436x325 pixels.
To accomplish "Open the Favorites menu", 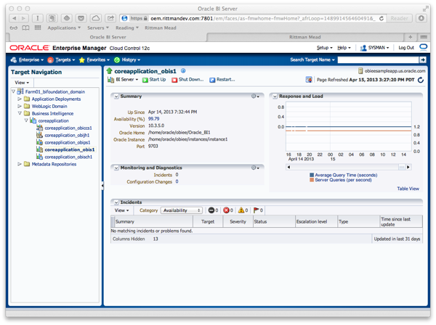I will [94, 59].
